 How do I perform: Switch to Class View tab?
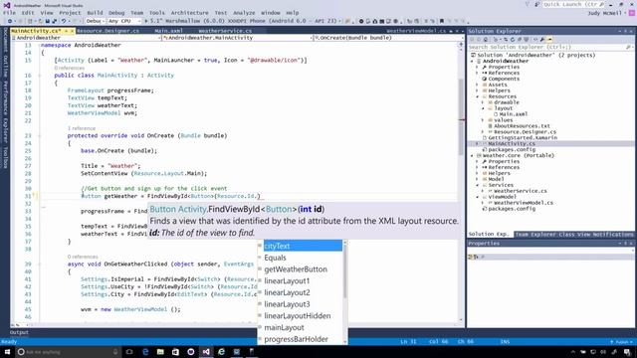[x=574, y=235]
